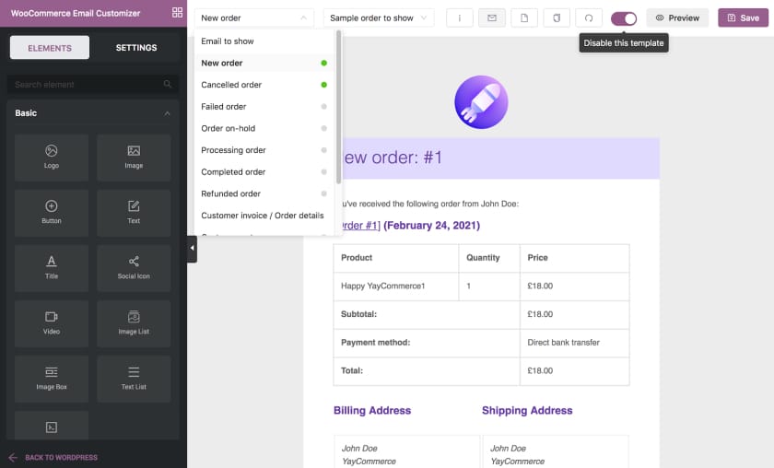Click the reset template circular arrow icon
The image size is (774, 468).
pos(589,18)
